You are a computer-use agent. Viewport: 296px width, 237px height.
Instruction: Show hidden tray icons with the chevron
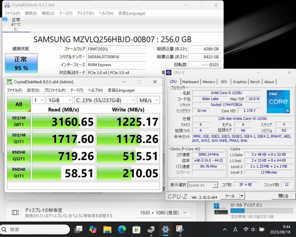pyautogui.click(x=225, y=229)
